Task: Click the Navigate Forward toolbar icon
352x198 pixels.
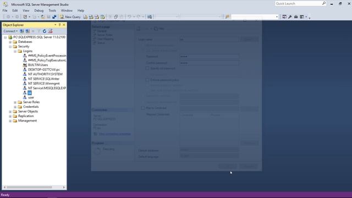Action: pos(17,17)
